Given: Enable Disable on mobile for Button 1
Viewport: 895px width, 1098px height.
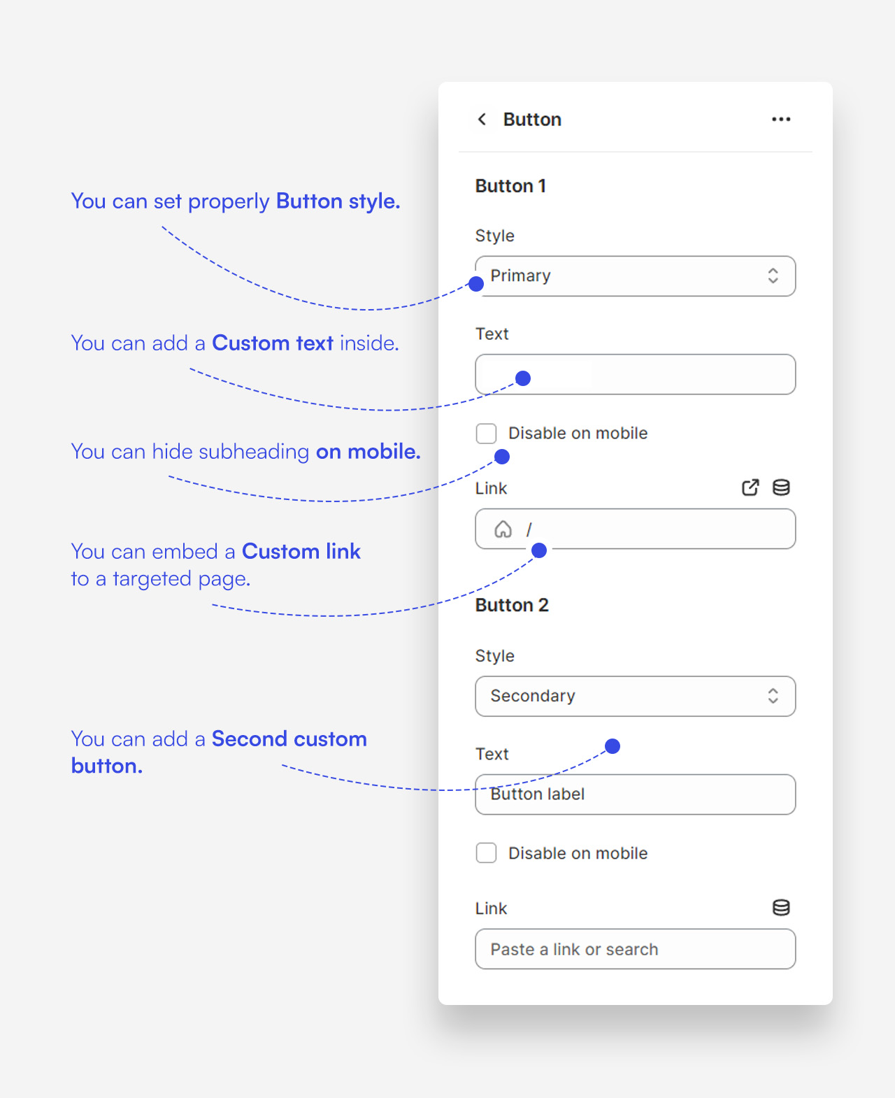Looking at the screenshot, I should (x=486, y=434).
